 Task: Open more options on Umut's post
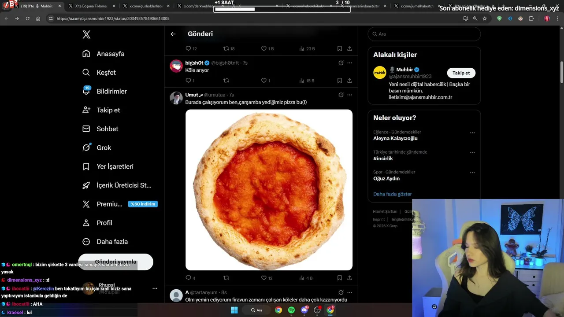[349, 95]
